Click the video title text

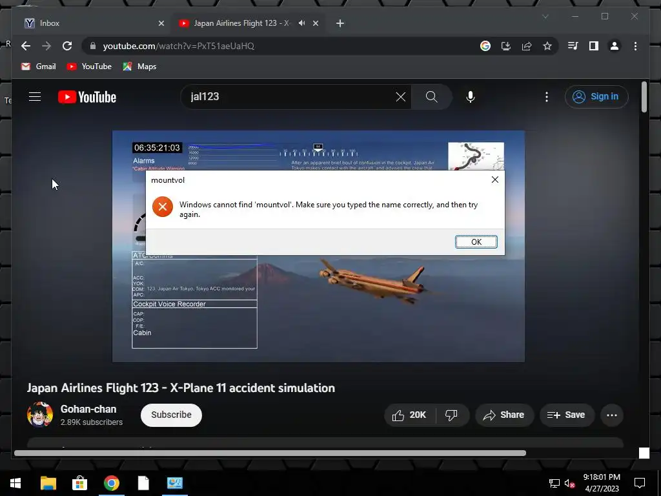point(181,387)
